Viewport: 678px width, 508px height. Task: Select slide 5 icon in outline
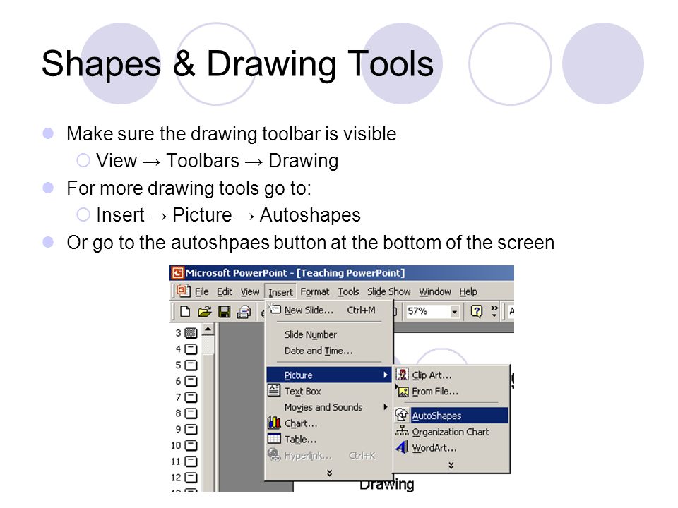pyautogui.click(x=191, y=365)
